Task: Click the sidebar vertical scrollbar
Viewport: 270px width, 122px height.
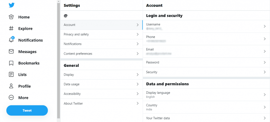Action: tap(59, 60)
